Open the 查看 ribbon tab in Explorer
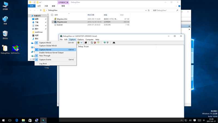 [x=53, y=6]
